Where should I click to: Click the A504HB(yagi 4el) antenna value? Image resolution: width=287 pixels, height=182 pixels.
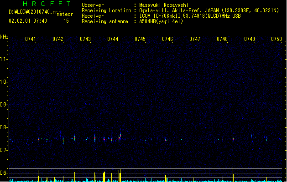click(161, 21)
